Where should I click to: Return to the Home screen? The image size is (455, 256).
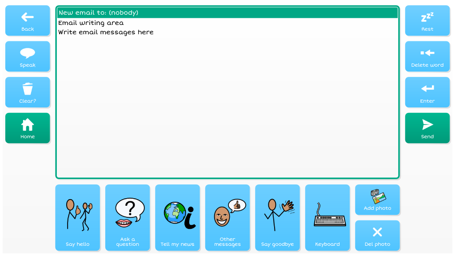point(28,128)
